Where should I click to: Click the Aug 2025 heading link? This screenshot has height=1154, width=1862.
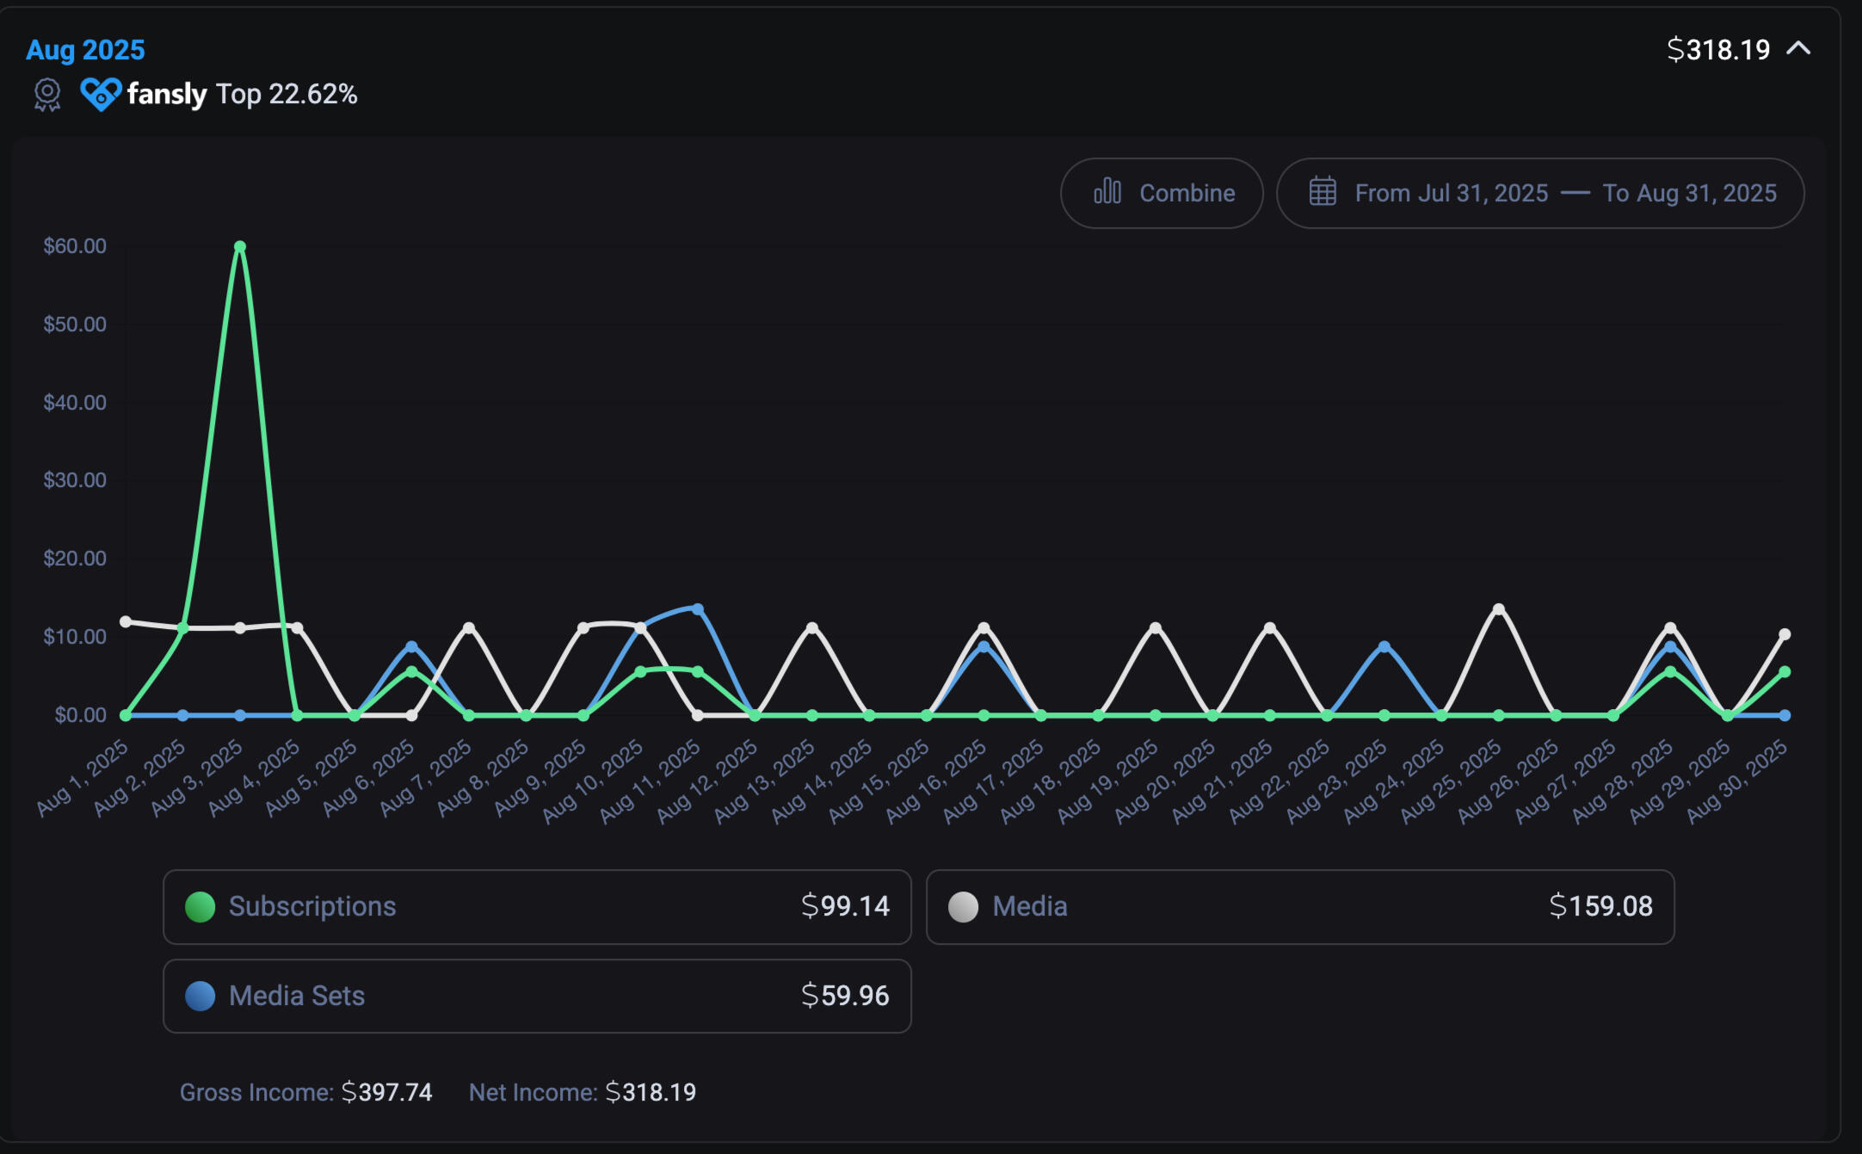click(85, 50)
